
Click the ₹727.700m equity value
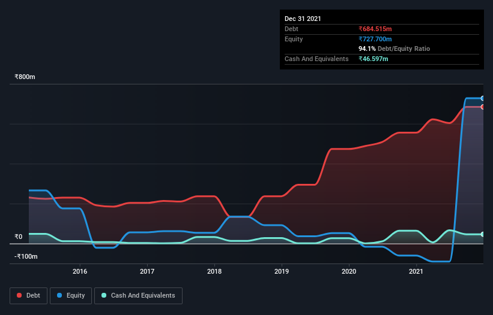pyautogui.click(x=375, y=39)
